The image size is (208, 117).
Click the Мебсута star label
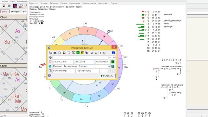(x=168, y=15)
